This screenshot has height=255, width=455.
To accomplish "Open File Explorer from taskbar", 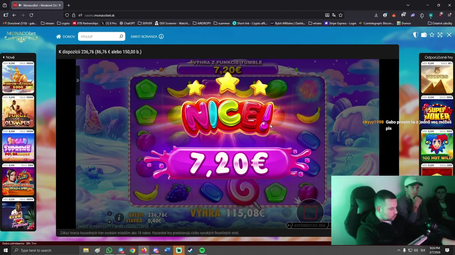I will pyautogui.click(x=86, y=250).
